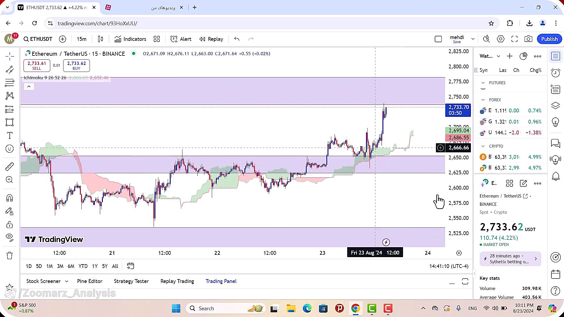This screenshot has height=317, width=564.
Task: Create a new Alert
Action: click(181, 39)
